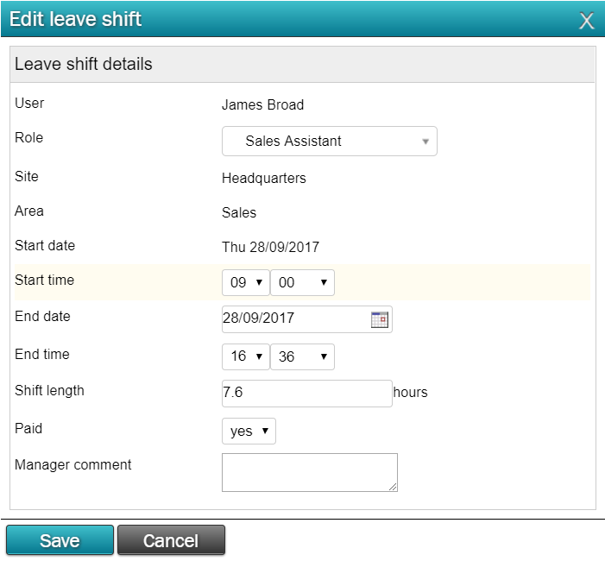This screenshot has height=561, width=605.
Task: Click inside the Manager comment text area
Action: pyautogui.click(x=310, y=472)
